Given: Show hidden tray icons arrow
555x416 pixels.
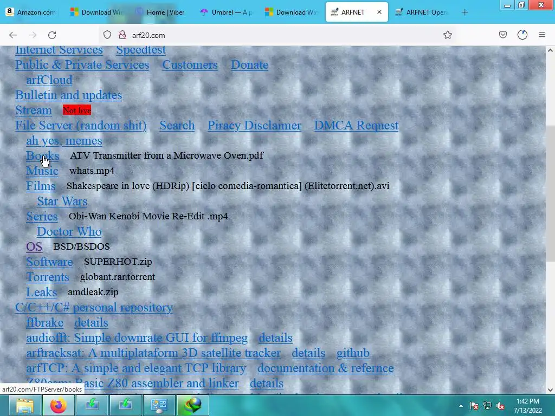Looking at the screenshot, I should tap(461, 406).
